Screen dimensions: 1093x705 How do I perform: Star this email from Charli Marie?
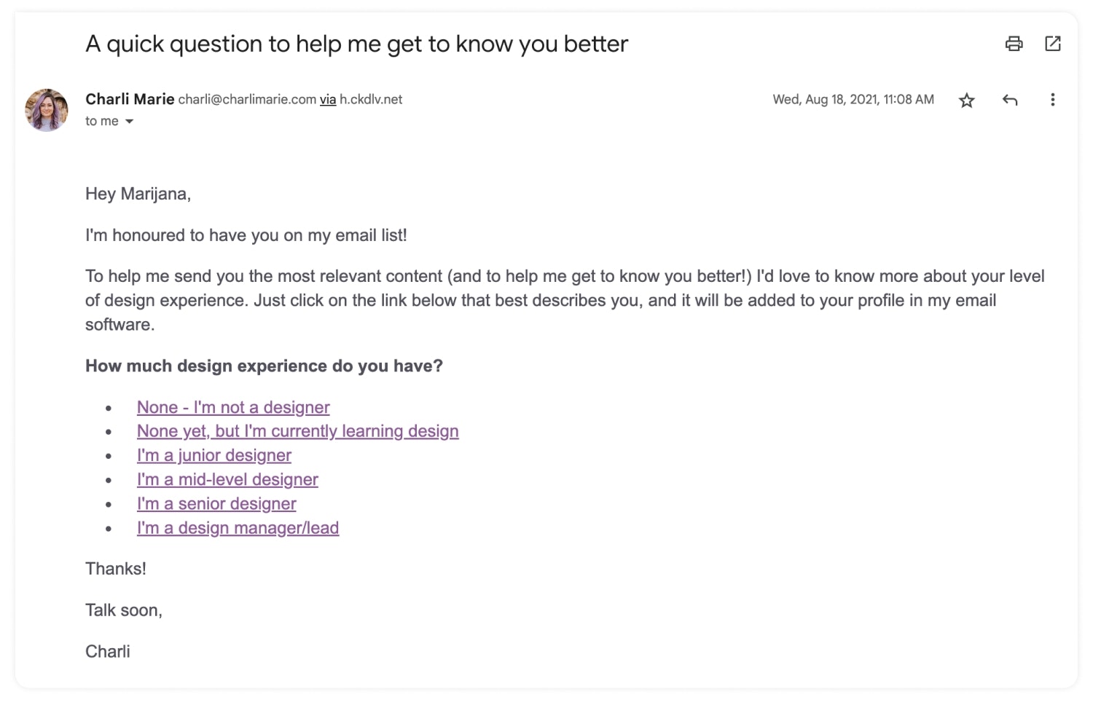click(x=967, y=101)
